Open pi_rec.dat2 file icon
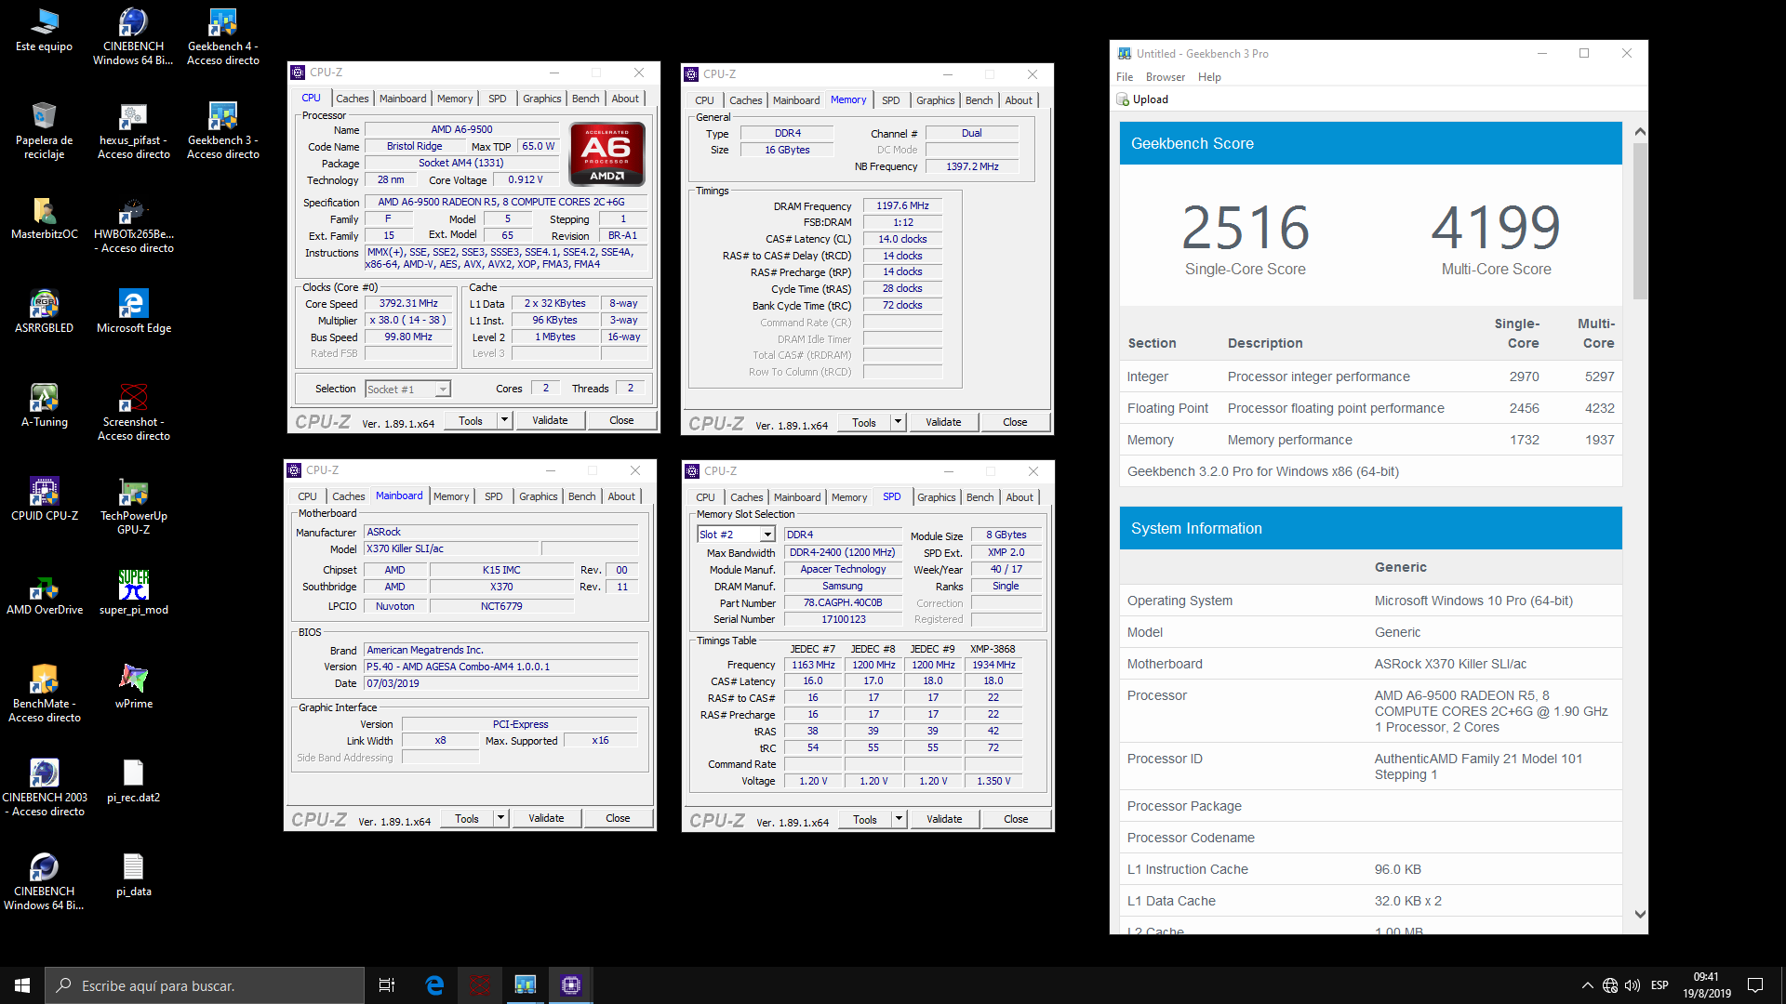 (133, 781)
